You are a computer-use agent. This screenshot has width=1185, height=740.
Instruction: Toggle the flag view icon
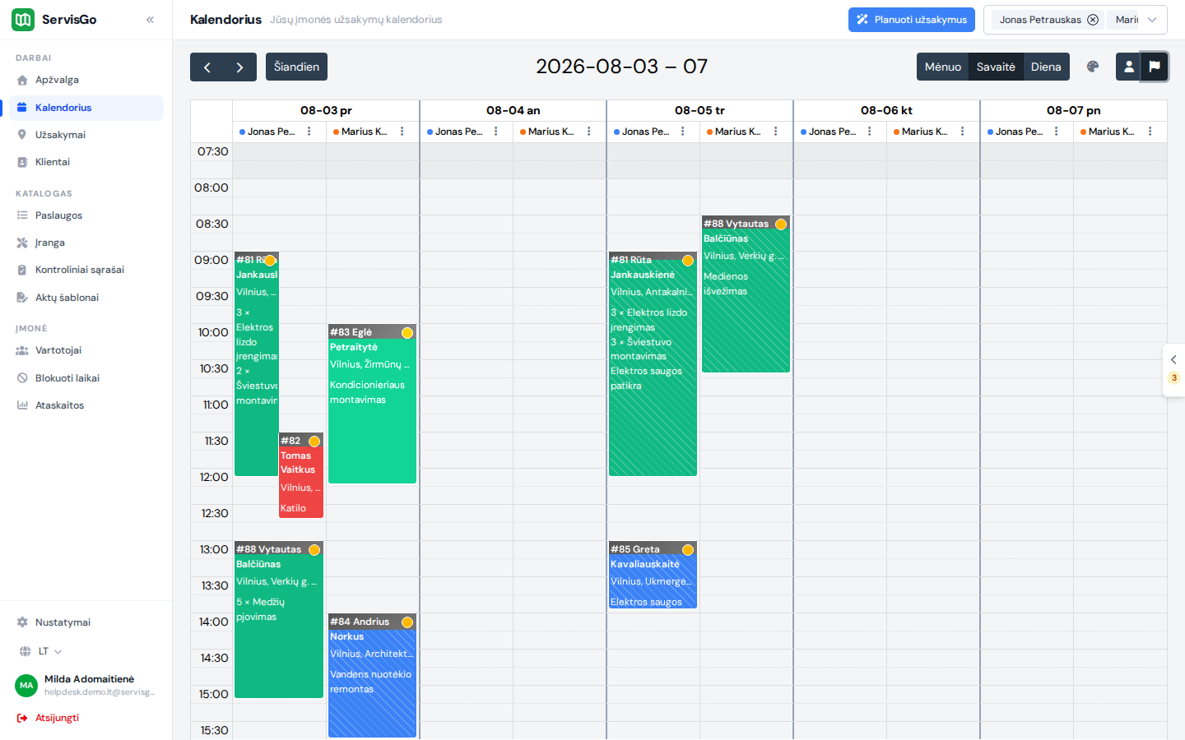tap(1155, 67)
